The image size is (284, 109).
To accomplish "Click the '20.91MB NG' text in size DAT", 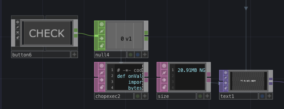I will pos(191,70).
